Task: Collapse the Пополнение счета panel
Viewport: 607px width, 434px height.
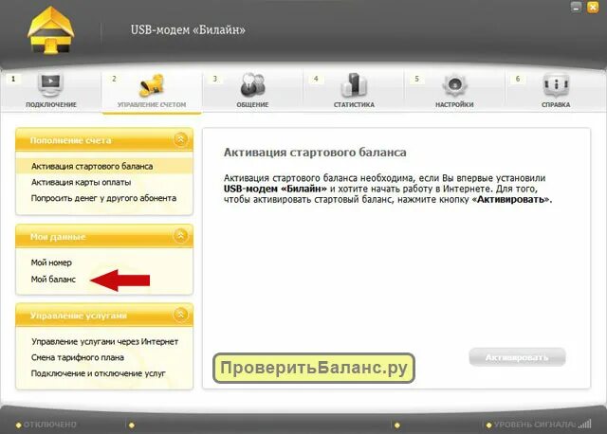Action: tap(181, 139)
